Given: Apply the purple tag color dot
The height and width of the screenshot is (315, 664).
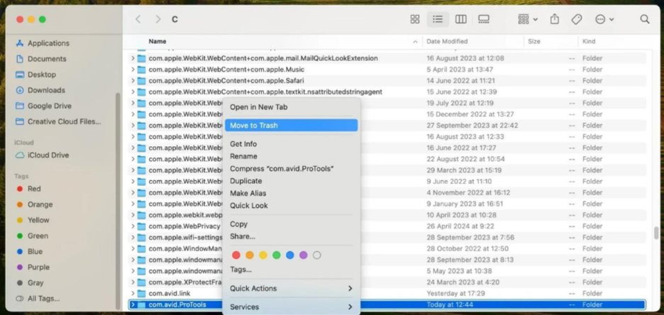Looking at the screenshot, I should click(x=303, y=255).
